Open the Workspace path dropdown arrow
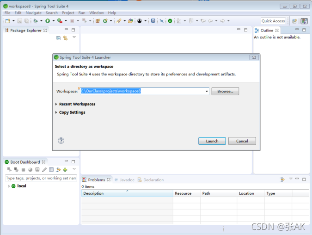 coord(207,91)
